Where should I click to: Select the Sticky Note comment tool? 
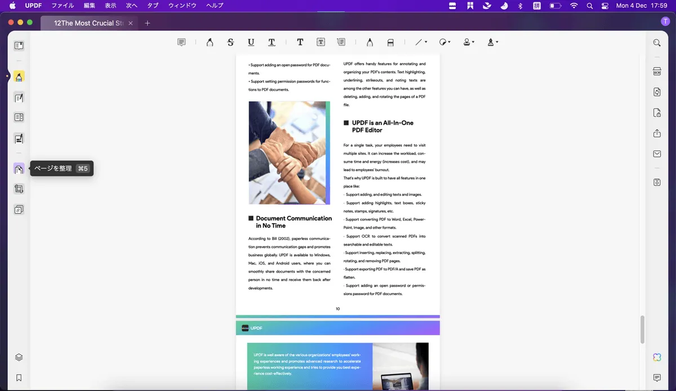[x=181, y=42]
